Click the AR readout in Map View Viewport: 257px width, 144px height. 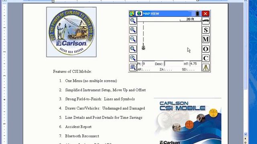144,69
